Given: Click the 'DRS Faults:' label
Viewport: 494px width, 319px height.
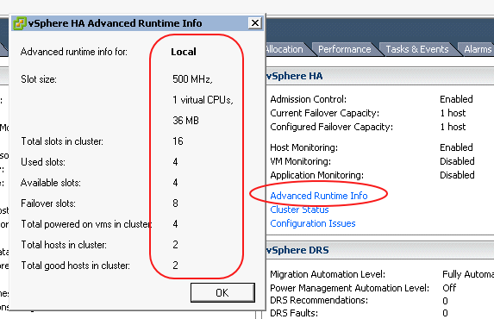Looking at the screenshot, I should tap(294, 313).
